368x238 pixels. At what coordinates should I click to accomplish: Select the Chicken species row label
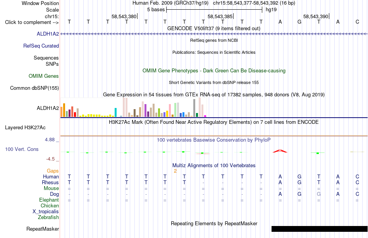click(50, 205)
